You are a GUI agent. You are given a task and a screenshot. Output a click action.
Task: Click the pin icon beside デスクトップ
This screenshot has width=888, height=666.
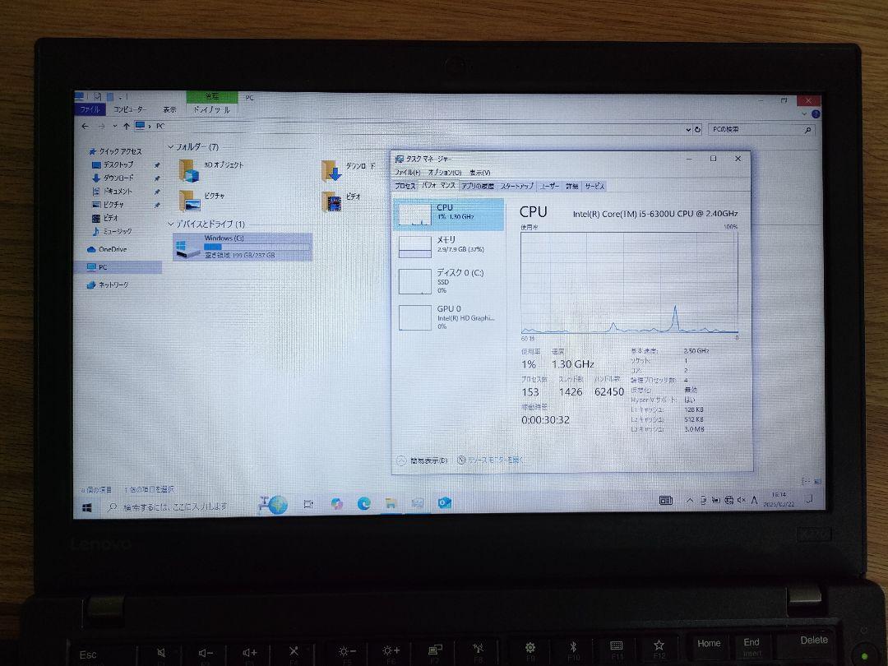pyautogui.click(x=157, y=164)
